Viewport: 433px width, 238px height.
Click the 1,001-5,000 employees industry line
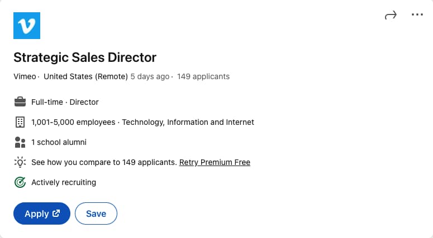click(142, 122)
